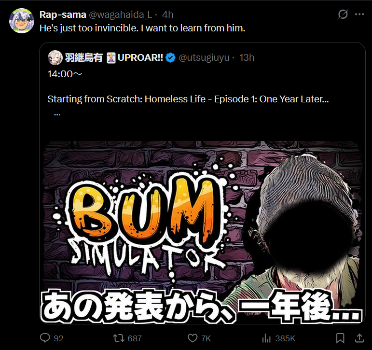The image size is (372, 350).
Task: Open the quoted author's small avatar
Action: click(55, 57)
